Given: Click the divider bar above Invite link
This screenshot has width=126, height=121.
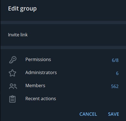Looking at the screenshot, I should tap(63, 22).
